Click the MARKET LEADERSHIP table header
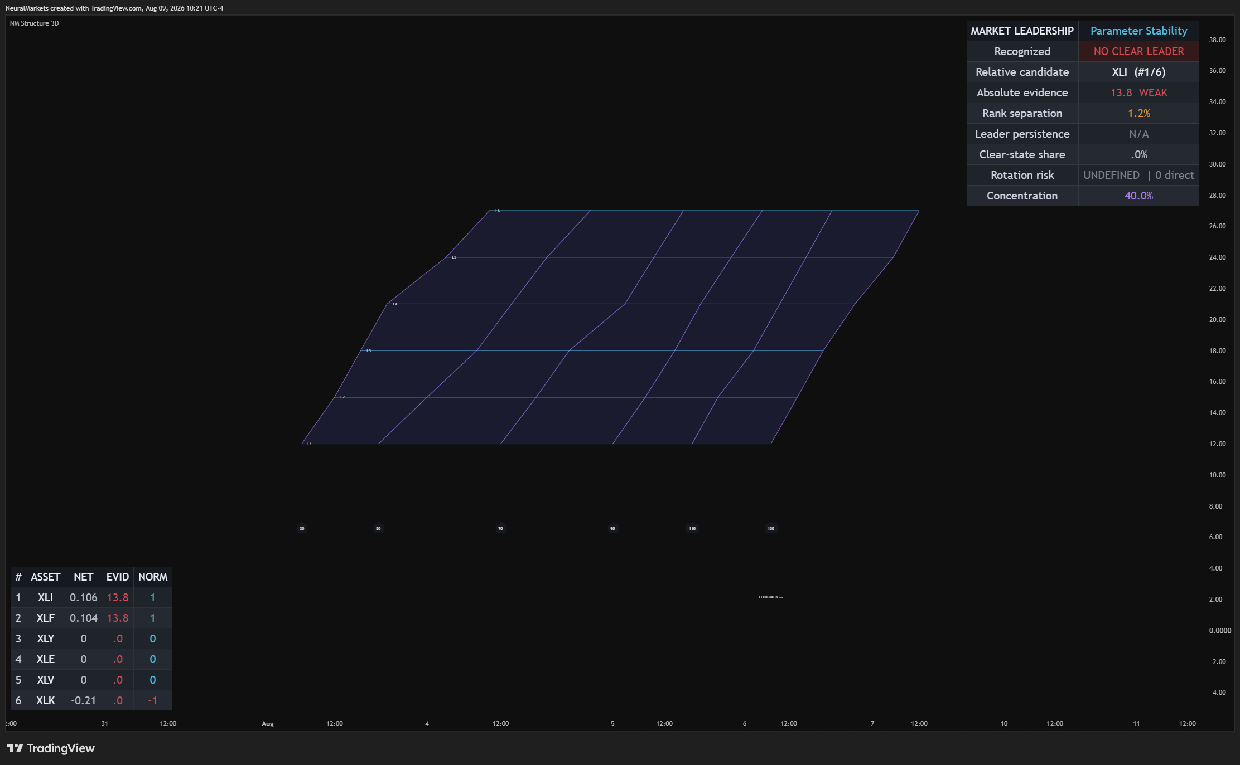1240x765 pixels. click(1022, 31)
